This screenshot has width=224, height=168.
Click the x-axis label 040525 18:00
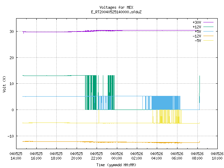pos(56,156)
